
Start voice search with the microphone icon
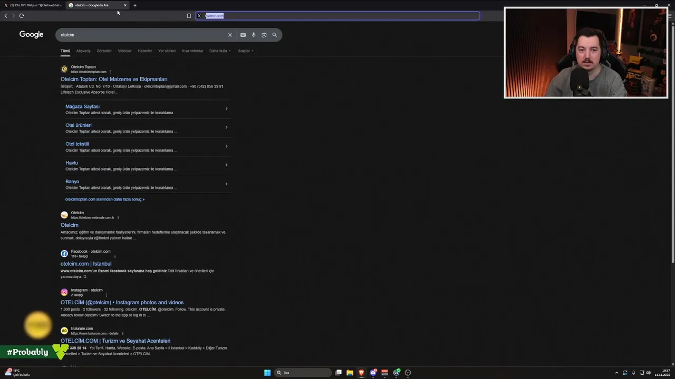click(x=253, y=35)
